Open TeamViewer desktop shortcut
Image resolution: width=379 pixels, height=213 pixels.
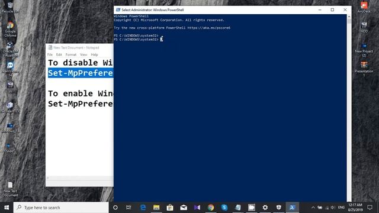pyautogui.click(x=10, y=69)
